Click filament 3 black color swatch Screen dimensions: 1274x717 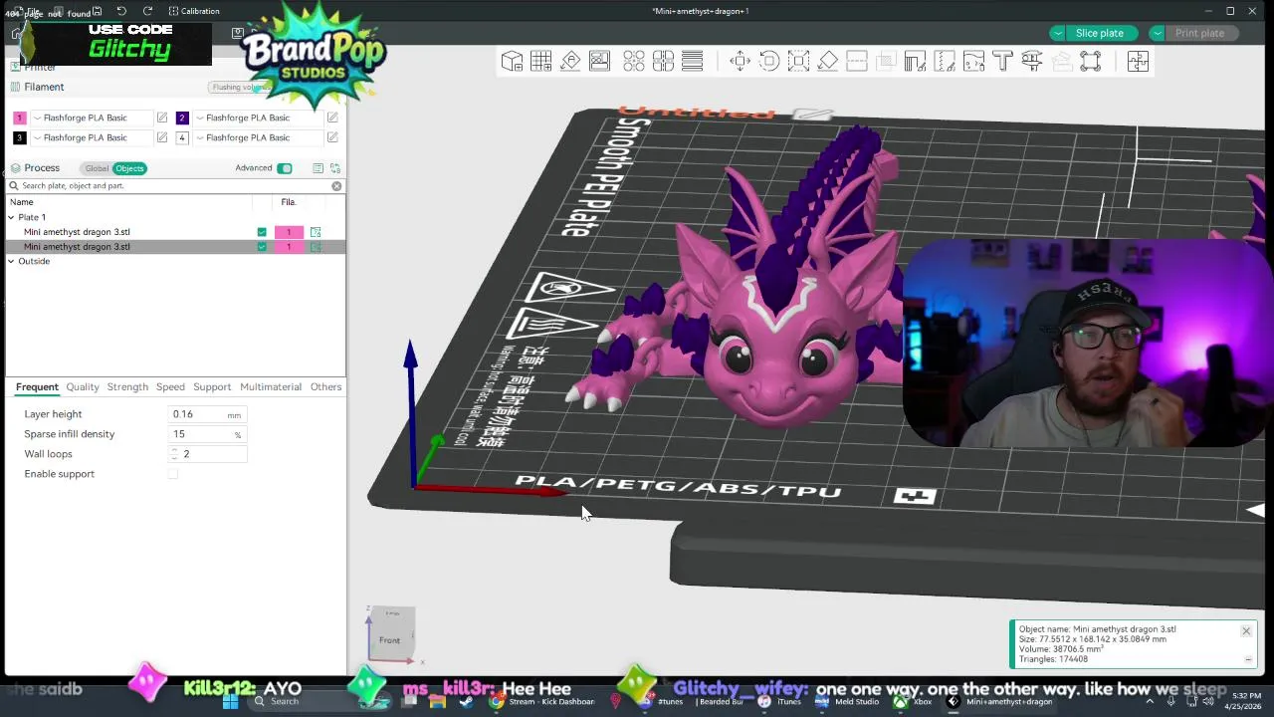19,137
